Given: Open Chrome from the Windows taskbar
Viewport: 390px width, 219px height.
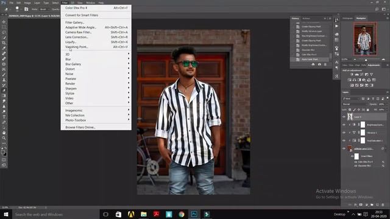Looking at the screenshot, I should tap(182, 214).
